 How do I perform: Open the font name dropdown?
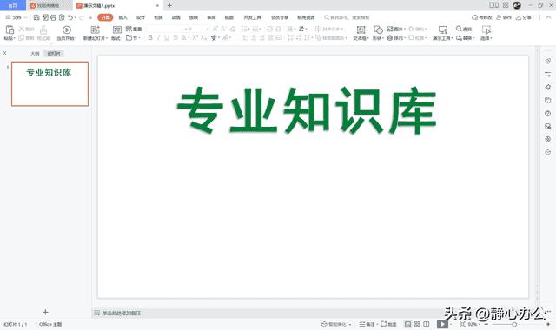tap(185, 29)
